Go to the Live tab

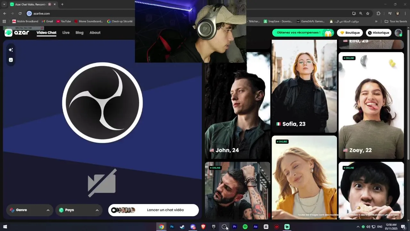(66, 33)
